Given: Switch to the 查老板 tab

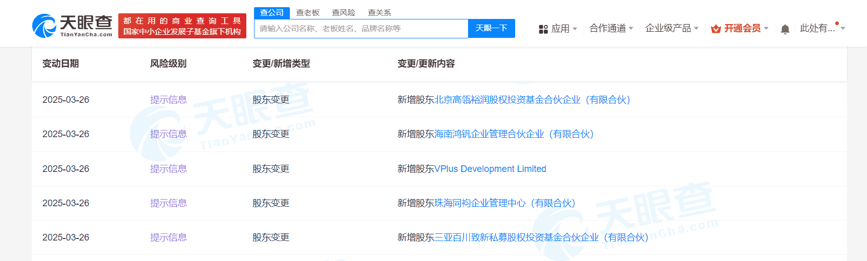Looking at the screenshot, I should tap(308, 13).
